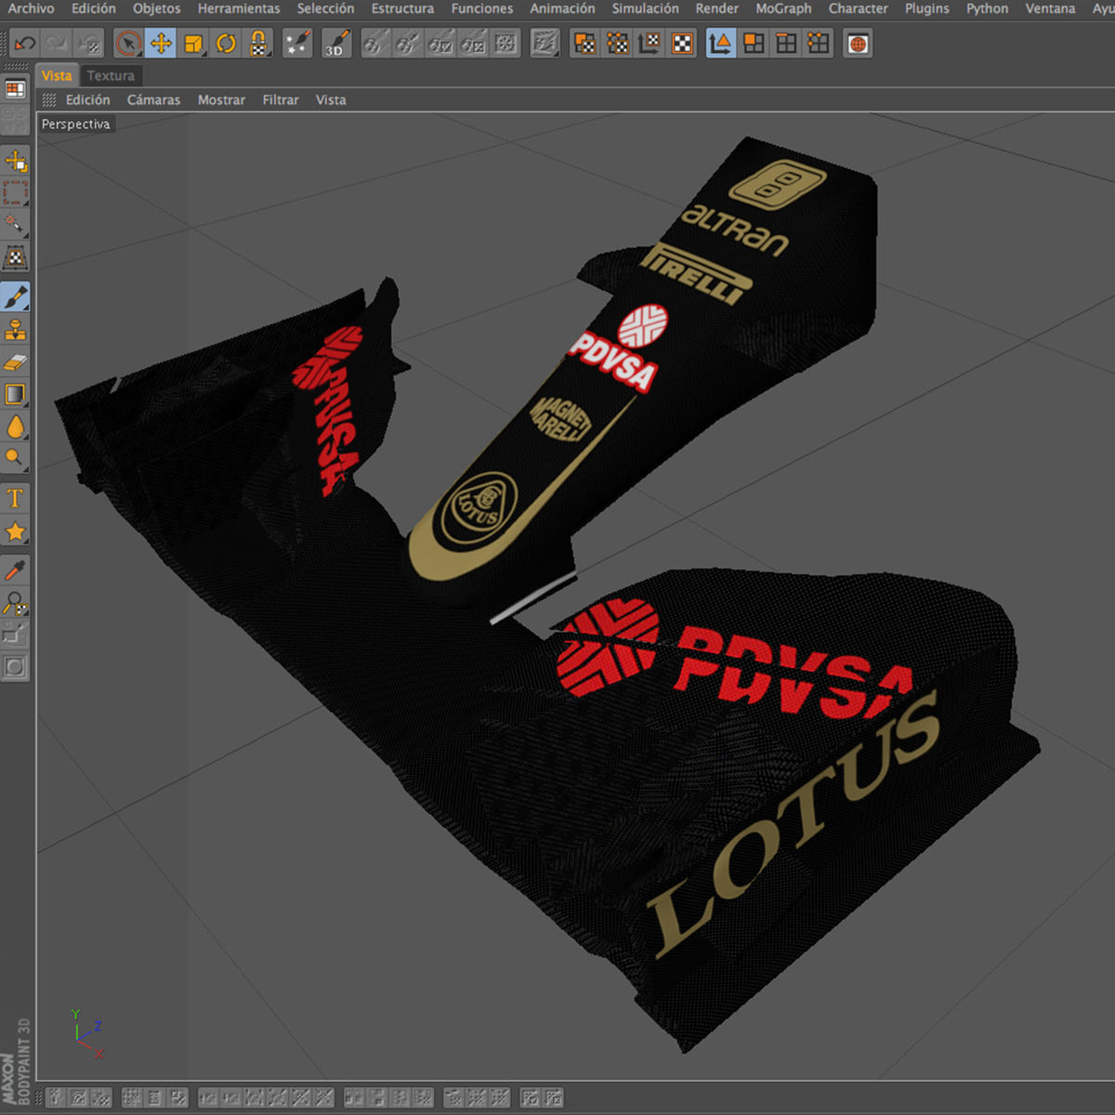Select the Brush paint tool
Screen dimensions: 1115x1115
(x=16, y=296)
